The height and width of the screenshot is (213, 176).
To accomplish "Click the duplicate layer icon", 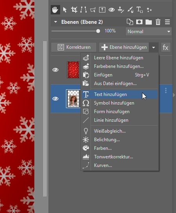I will (130, 22).
